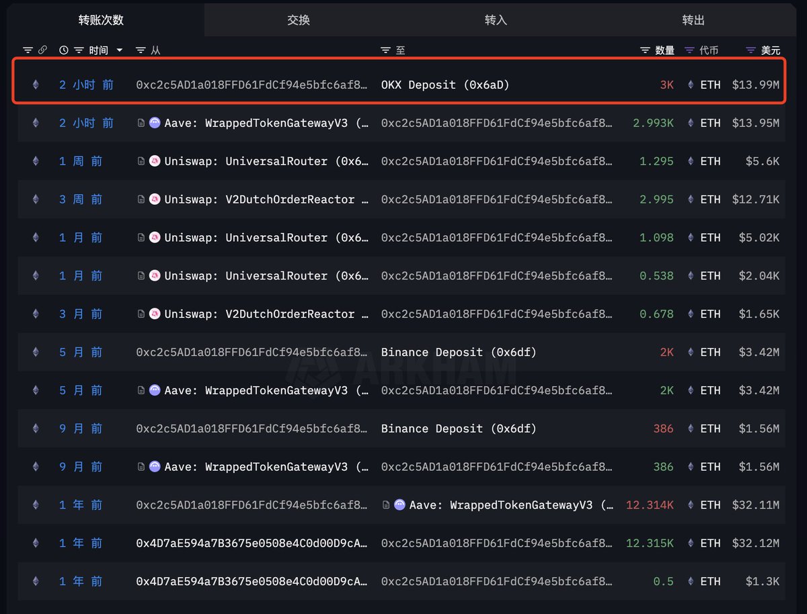Open the chain filter at the header's far left

click(28, 50)
